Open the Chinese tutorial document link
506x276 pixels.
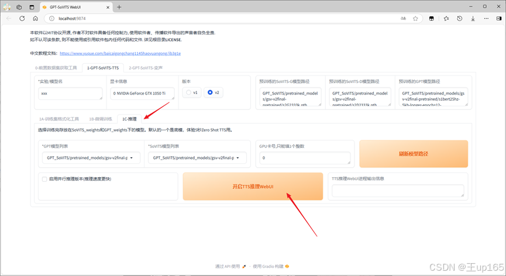pyautogui.click(x=120, y=53)
